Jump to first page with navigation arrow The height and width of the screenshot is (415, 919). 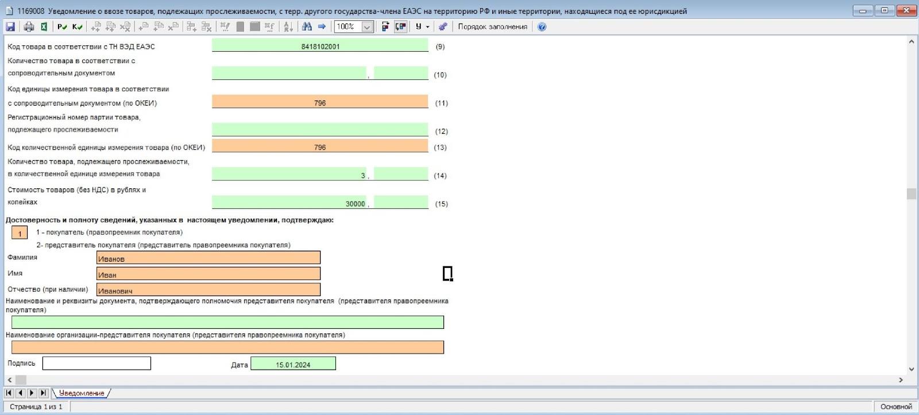pyautogui.click(x=9, y=393)
